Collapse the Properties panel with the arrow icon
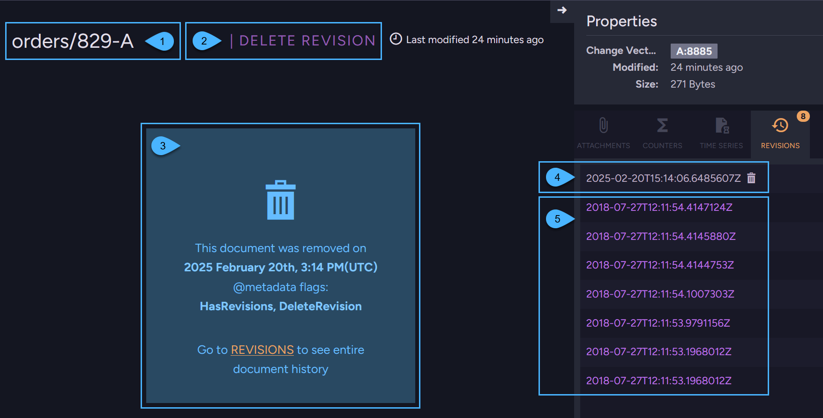 (x=562, y=10)
